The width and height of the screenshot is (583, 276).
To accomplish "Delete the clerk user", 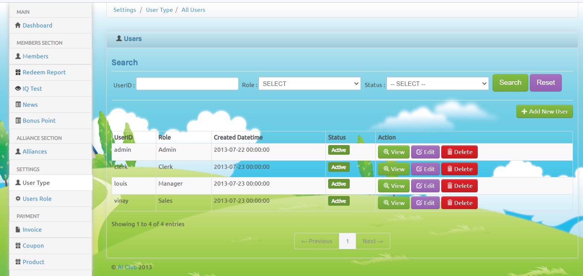I will click(x=459, y=169).
